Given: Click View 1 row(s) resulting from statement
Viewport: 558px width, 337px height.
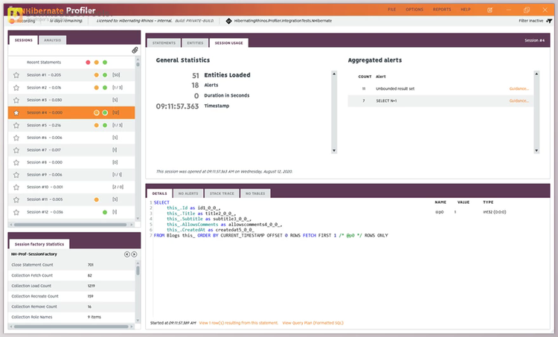Looking at the screenshot, I should click(x=238, y=323).
